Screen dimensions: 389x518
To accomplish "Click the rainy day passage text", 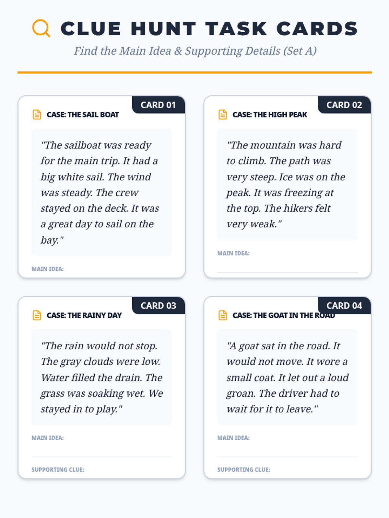I will click(101, 377).
